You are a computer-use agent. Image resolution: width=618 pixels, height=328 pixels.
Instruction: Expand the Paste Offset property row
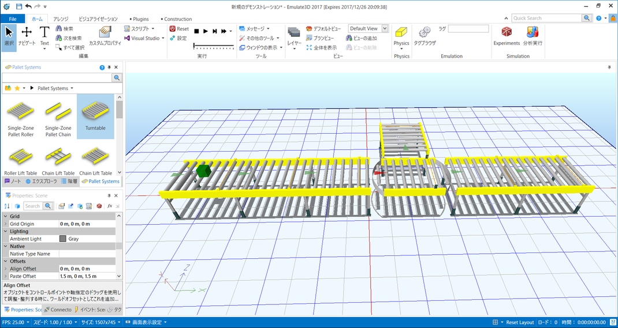pos(5,276)
